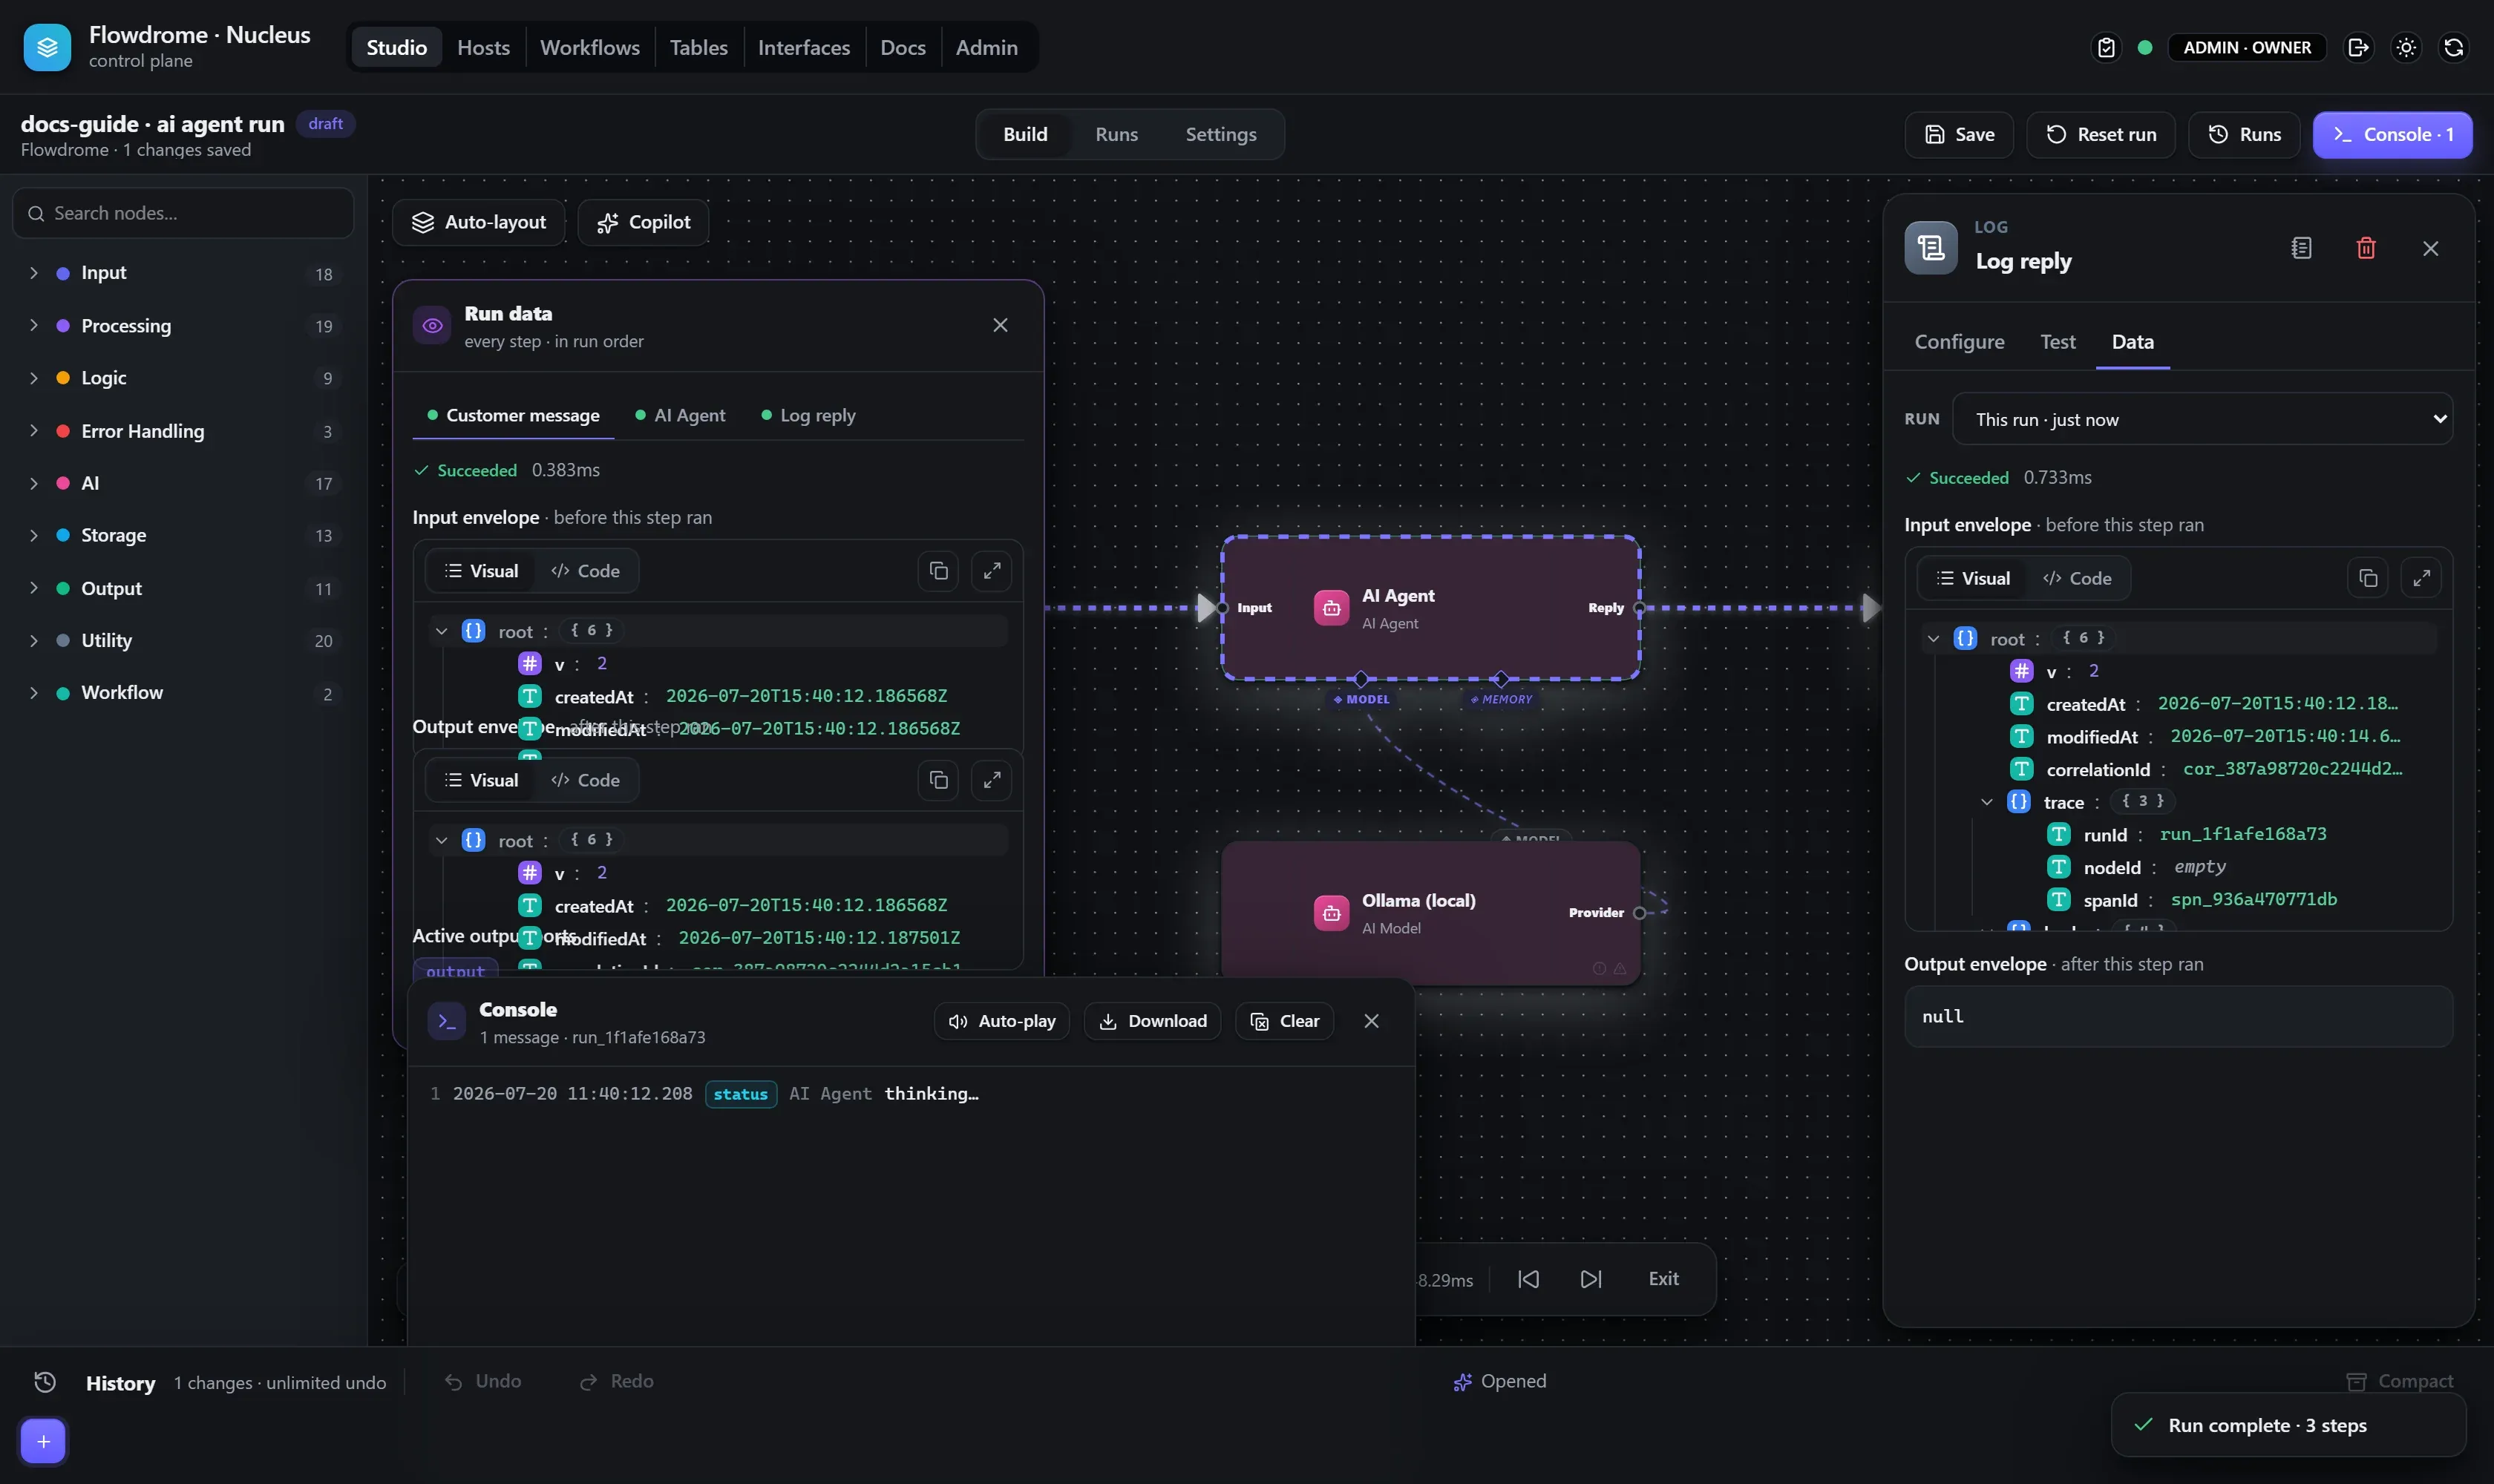Open the notes icon beside Log reply trash
This screenshot has height=1484, width=2494.
(2301, 248)
